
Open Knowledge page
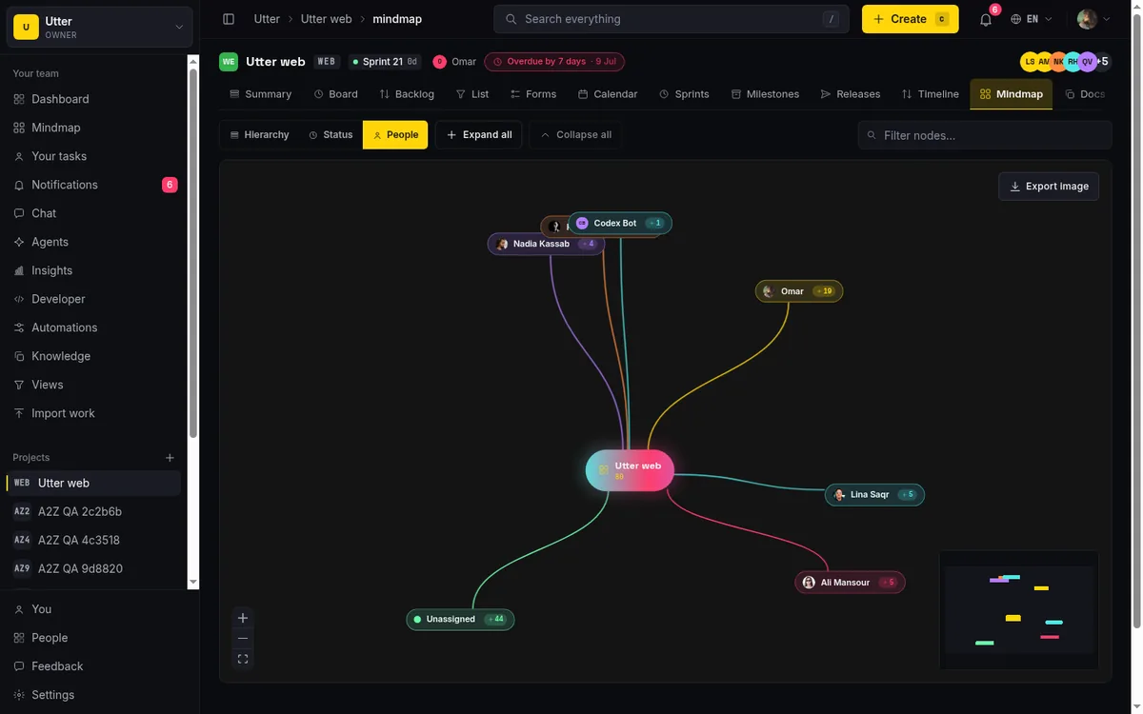[x=95, y=356]
